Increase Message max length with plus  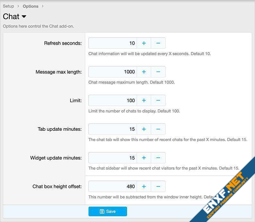coord(144,72)
